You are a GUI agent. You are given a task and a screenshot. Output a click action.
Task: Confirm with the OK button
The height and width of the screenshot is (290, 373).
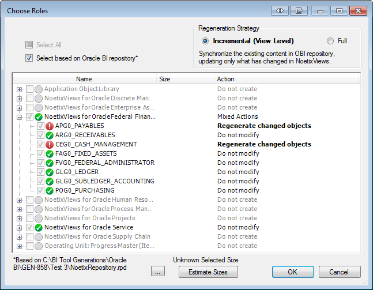tap(293, 272)
